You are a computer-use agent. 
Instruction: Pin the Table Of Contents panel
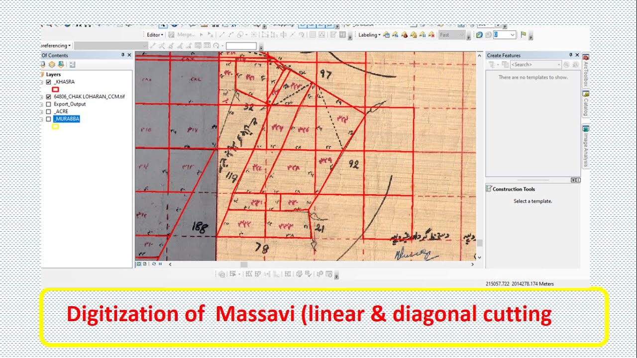pos(123,55)
